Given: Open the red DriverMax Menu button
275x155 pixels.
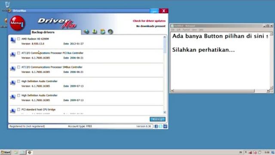Looking at the screenshot, I should pos(17,23).
